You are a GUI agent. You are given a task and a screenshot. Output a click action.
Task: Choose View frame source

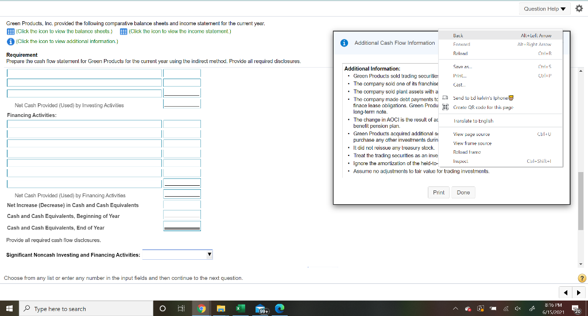[500, 143]
